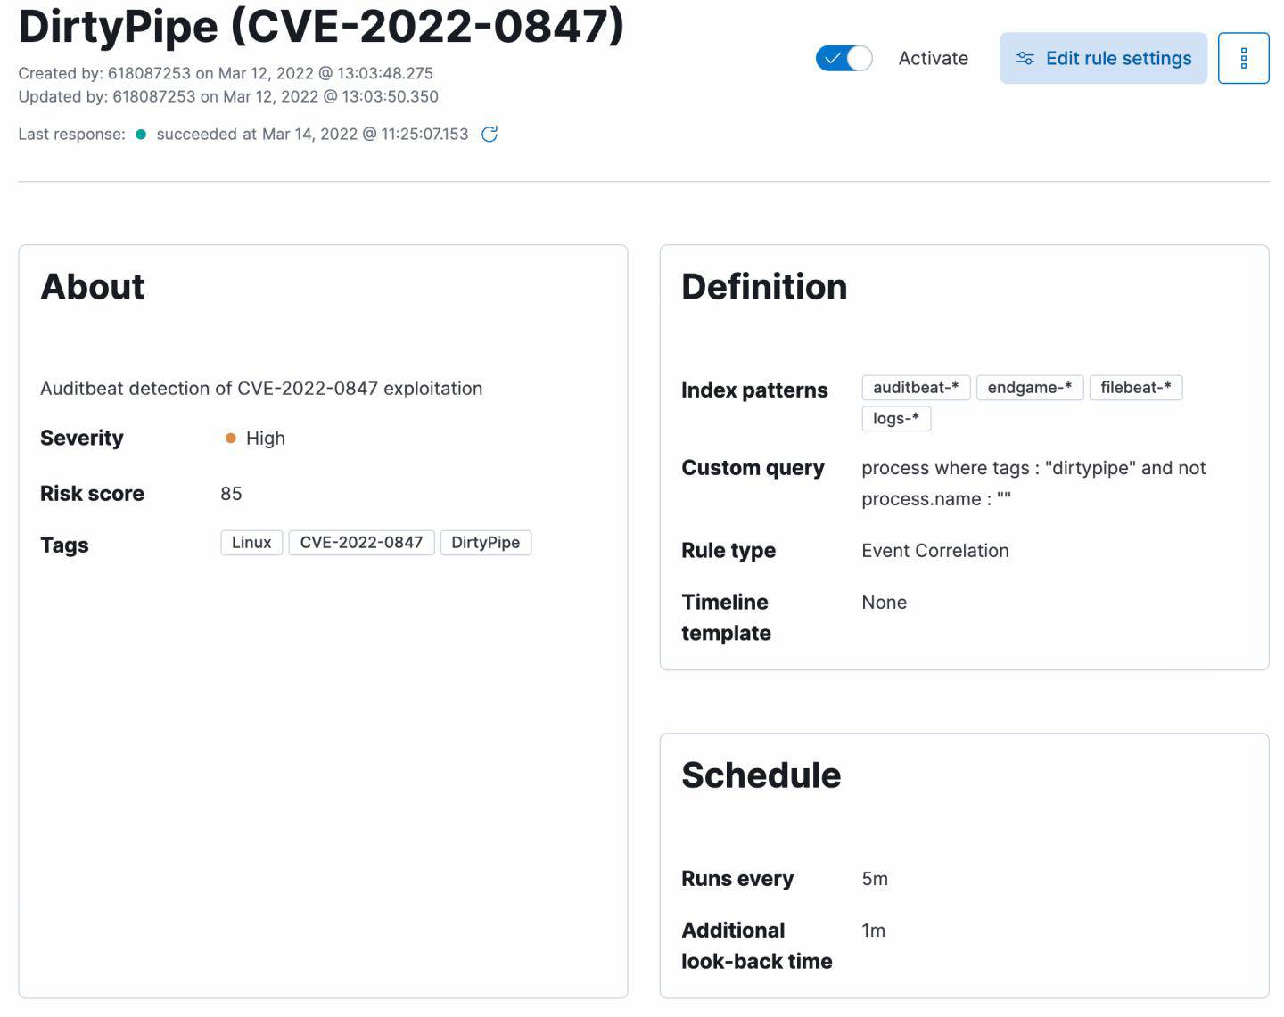Click the logs-* index pattern badge
Viewport: 1284px width, 1017px height.
896,419
